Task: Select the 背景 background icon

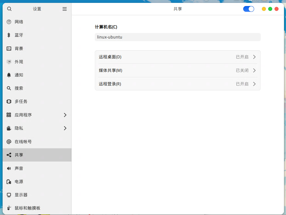Action: coord(9,48)
